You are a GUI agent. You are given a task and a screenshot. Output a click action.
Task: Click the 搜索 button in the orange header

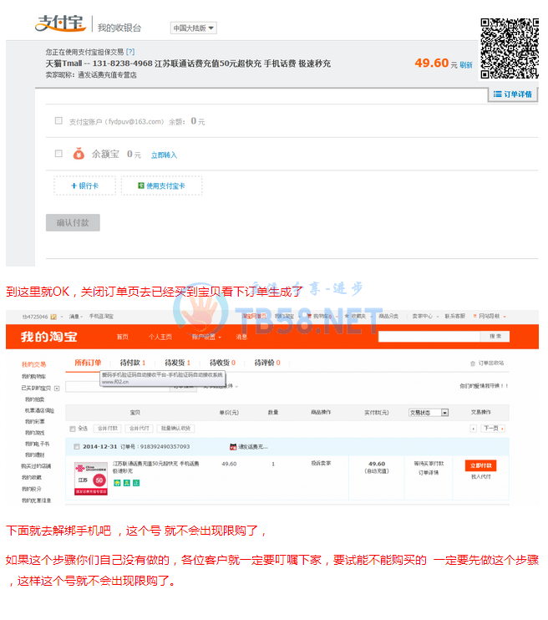point(495,337)
